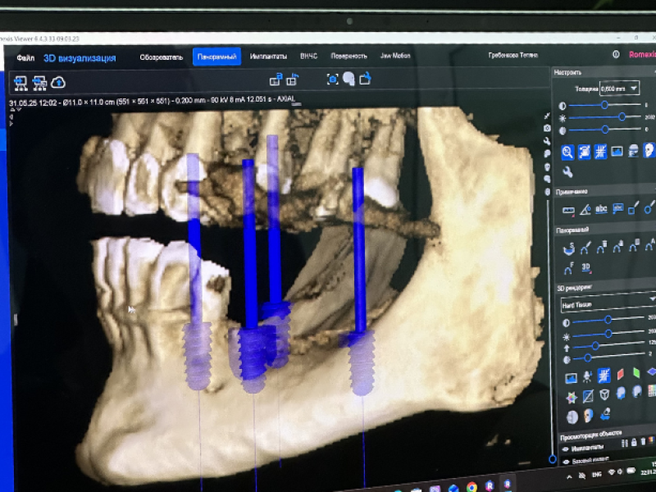Adjust the third slider in Настроить panel
Viewport: 656px width, 492px height.
coord(604,130)
